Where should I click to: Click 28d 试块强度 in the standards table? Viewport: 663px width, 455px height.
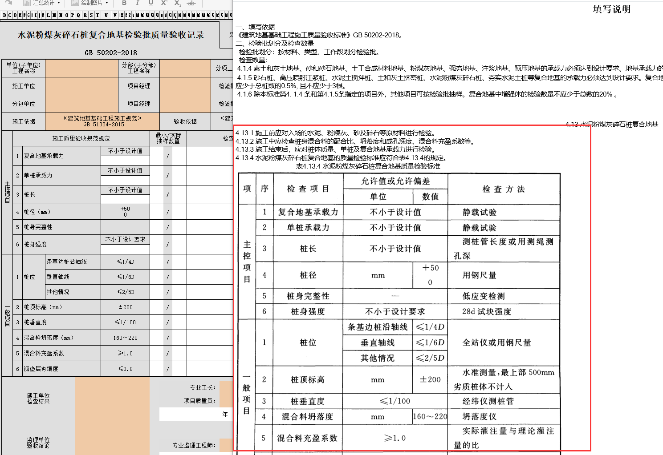pos(486,311)
